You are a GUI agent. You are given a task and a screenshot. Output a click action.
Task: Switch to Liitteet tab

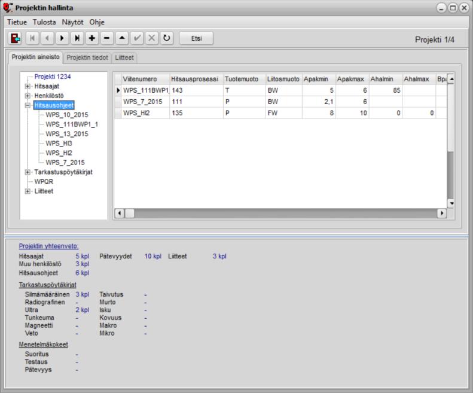click(x=124, y=57)
